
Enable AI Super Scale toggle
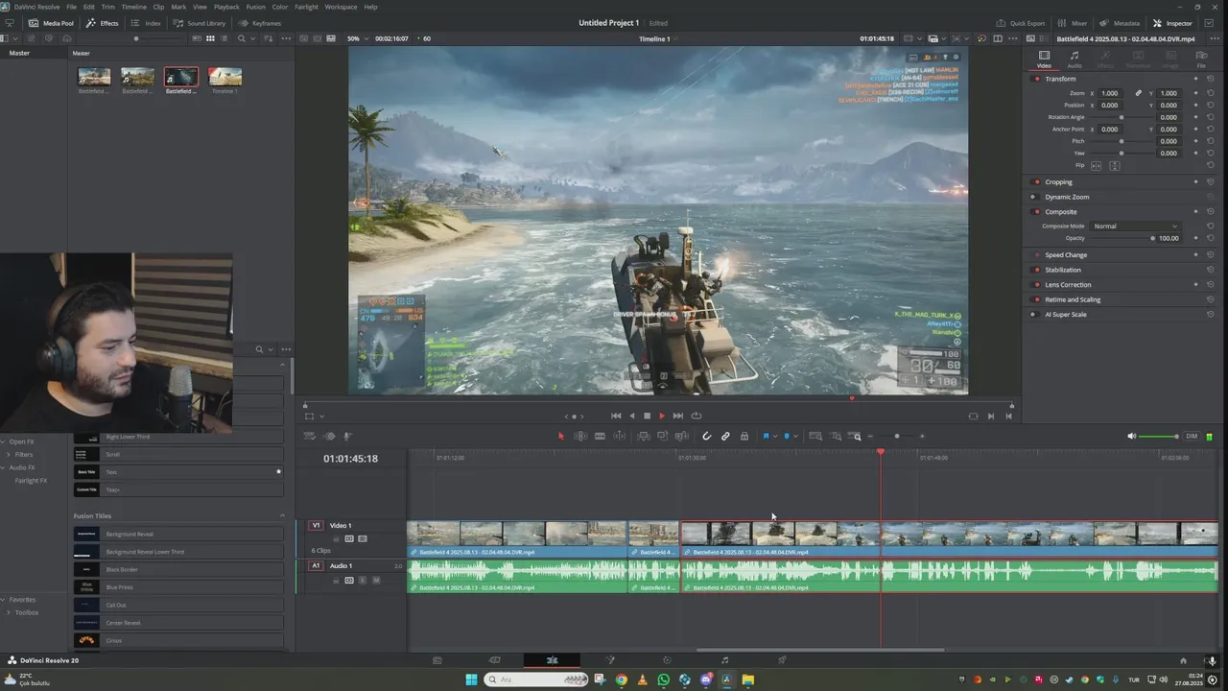click(x=1034, y=315)
